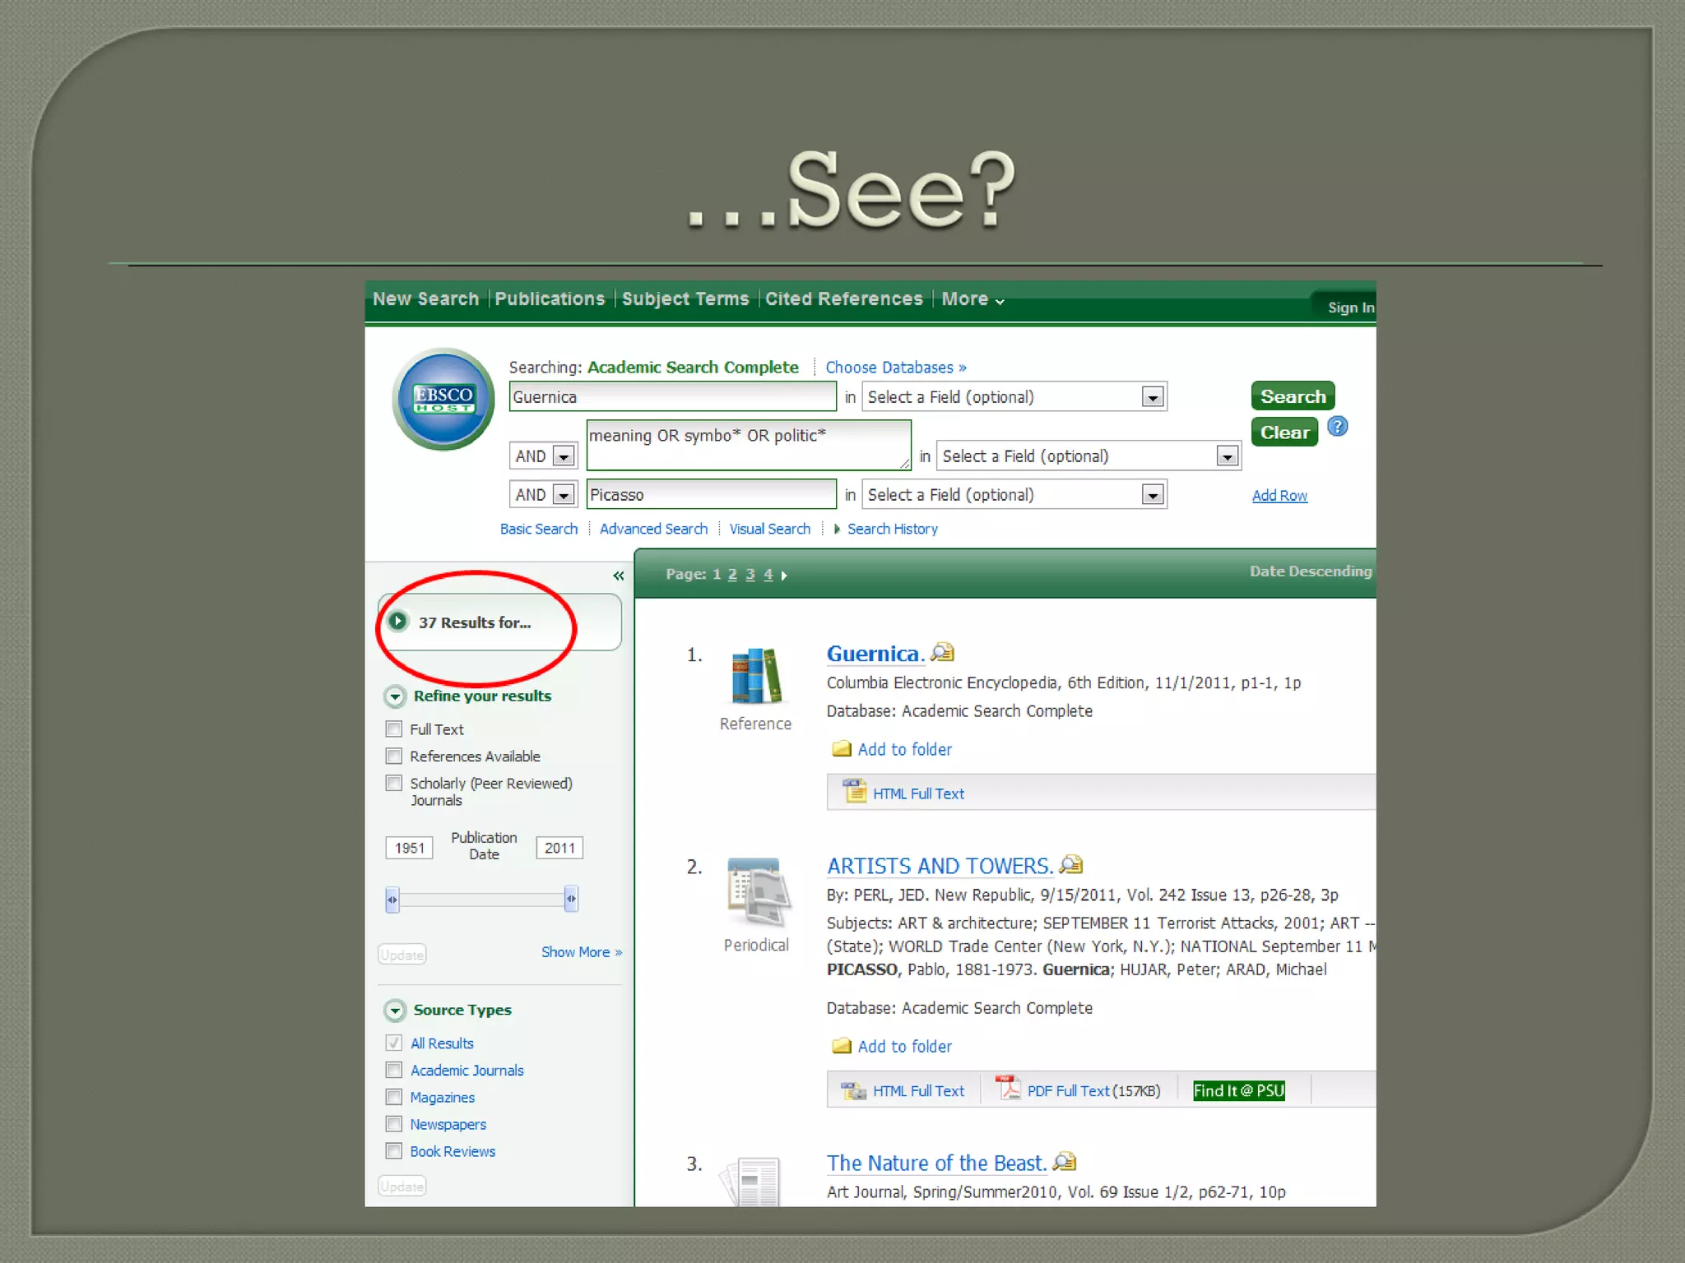Click the folder icon for the Guernica result
The image size is (1685, 1263).
coord(841,749)
